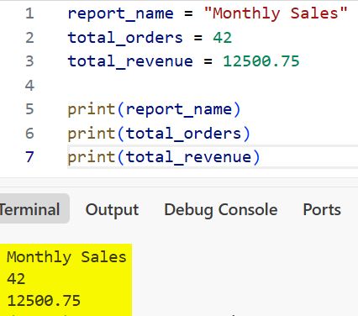
Task: Click the value 12500.75 on line 3
Action: click(x=261, y=61)
